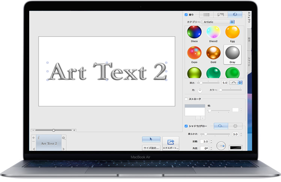Click the 柔らかさ softness slider
The width and height of the screenshot is (281, 182).
tap(215, 134)
